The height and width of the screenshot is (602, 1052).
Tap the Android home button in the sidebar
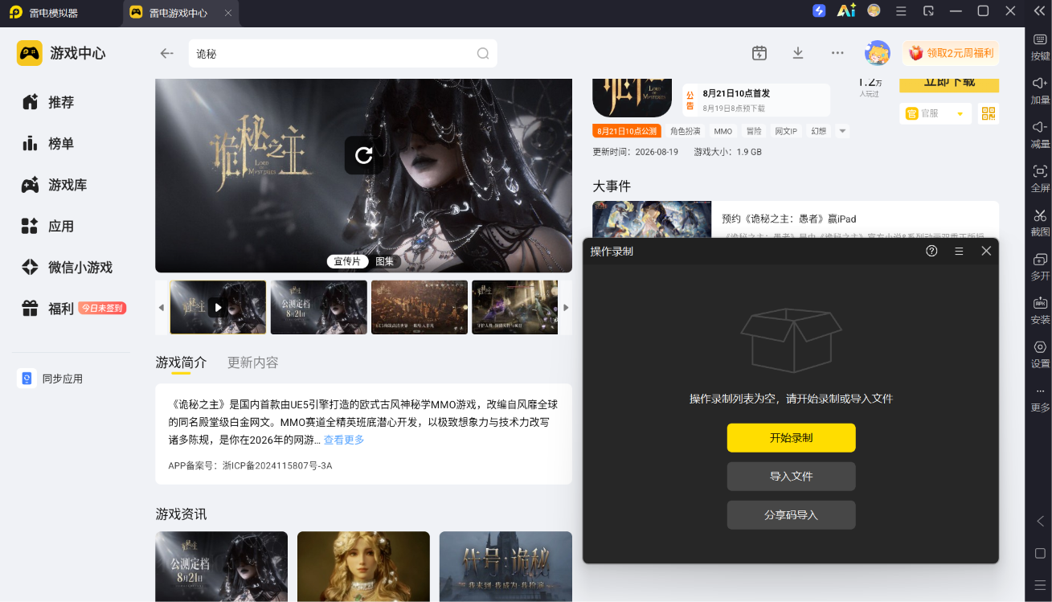1040,553
